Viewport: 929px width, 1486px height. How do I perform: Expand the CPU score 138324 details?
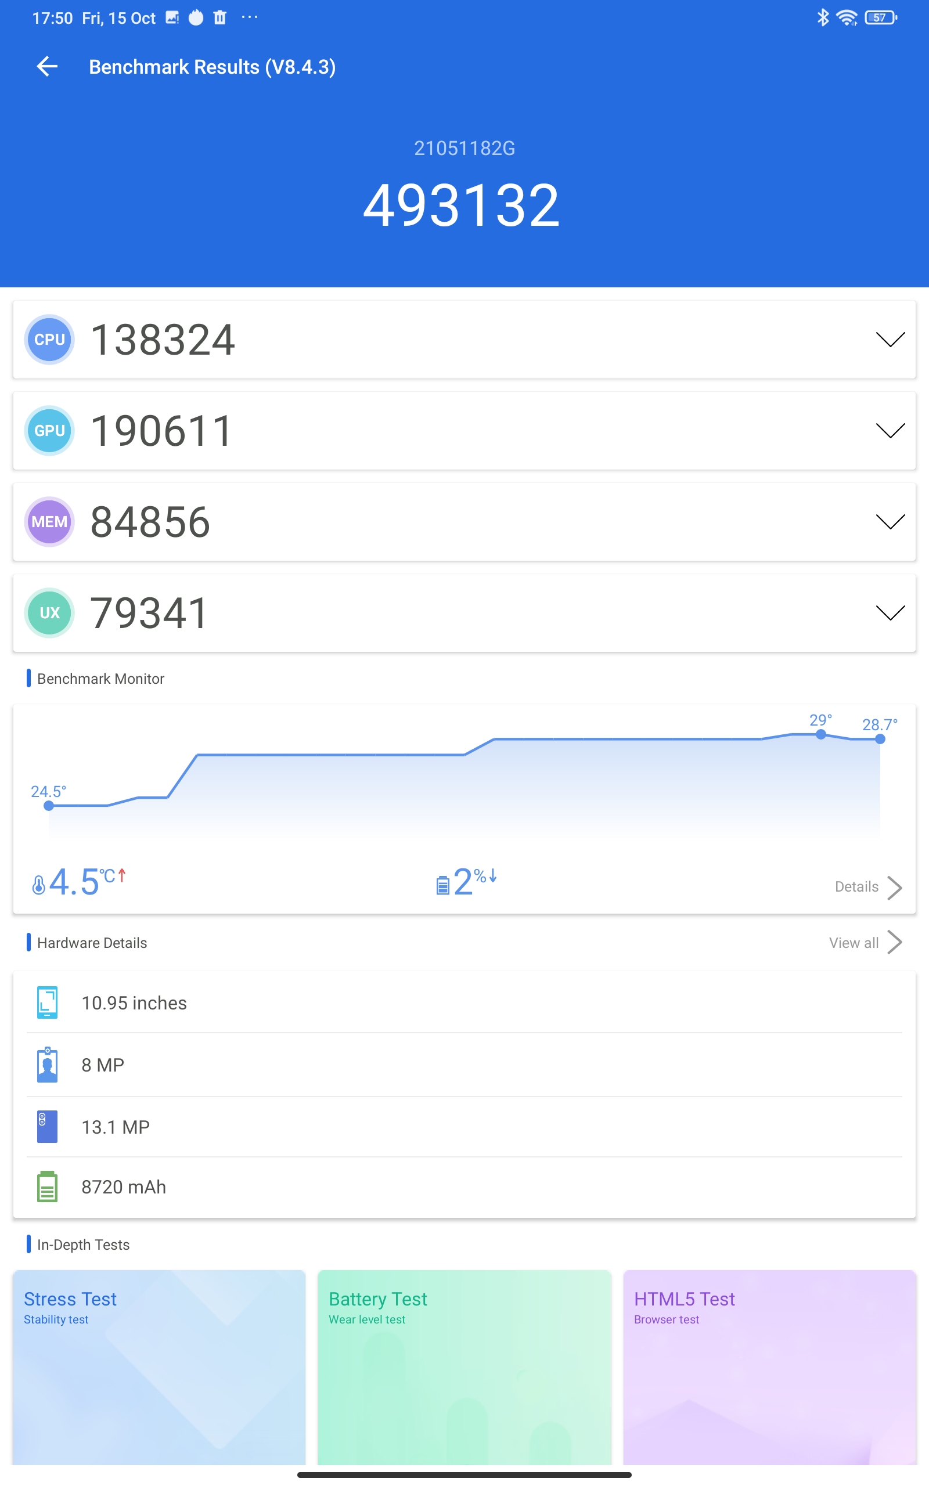(x=890, y=340)
